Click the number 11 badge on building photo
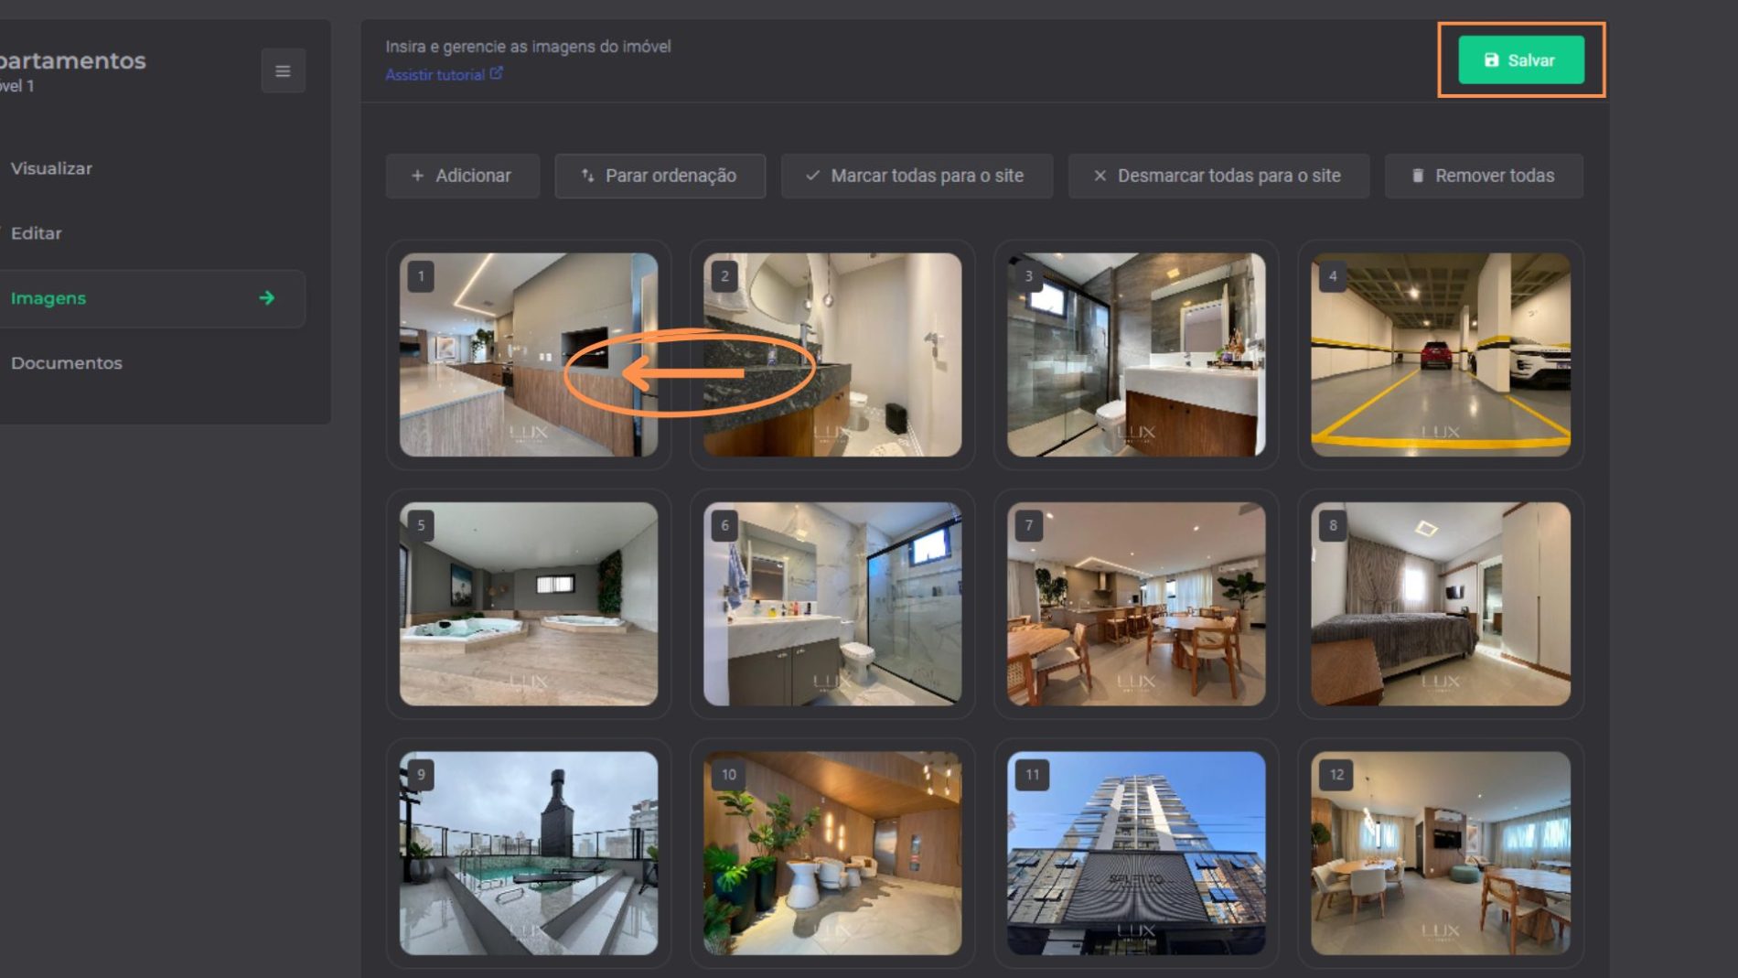 (x=1032, y=775)
